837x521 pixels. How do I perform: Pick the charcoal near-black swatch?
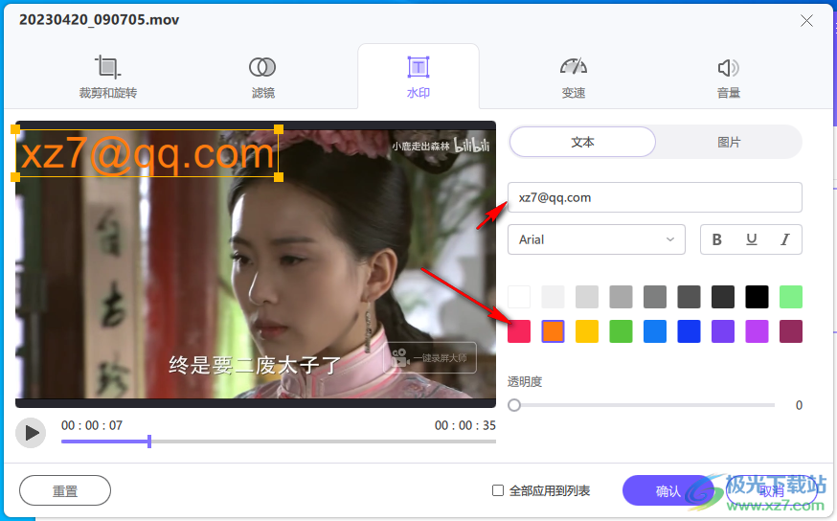tap(723, 297)
